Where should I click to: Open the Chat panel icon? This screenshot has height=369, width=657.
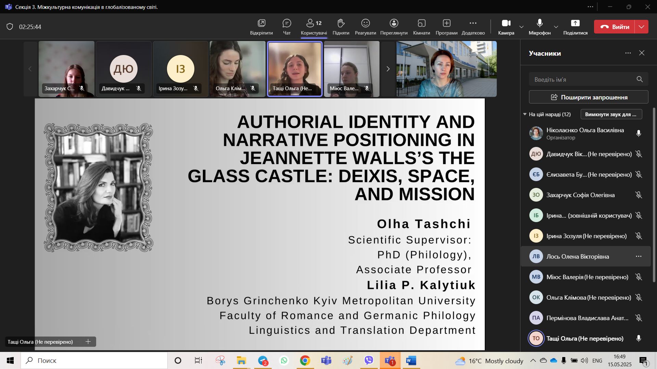(286, 24)
